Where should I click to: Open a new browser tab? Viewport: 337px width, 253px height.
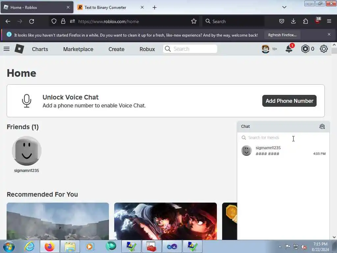coord(155,8)
